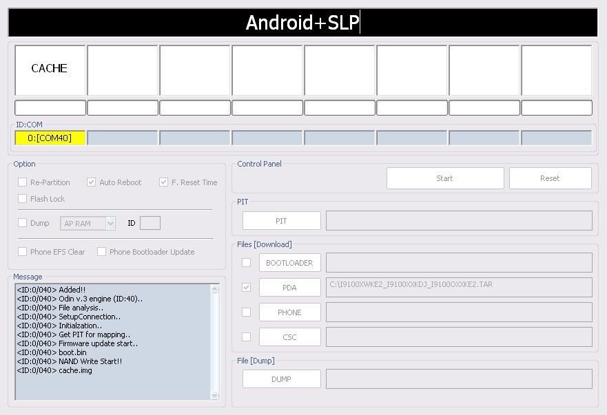Image resolution: width=607 pixels, height=415 pixels.
Task: Click the PHONE file path field
Action: pyautogui.click(x=459, y=312)
